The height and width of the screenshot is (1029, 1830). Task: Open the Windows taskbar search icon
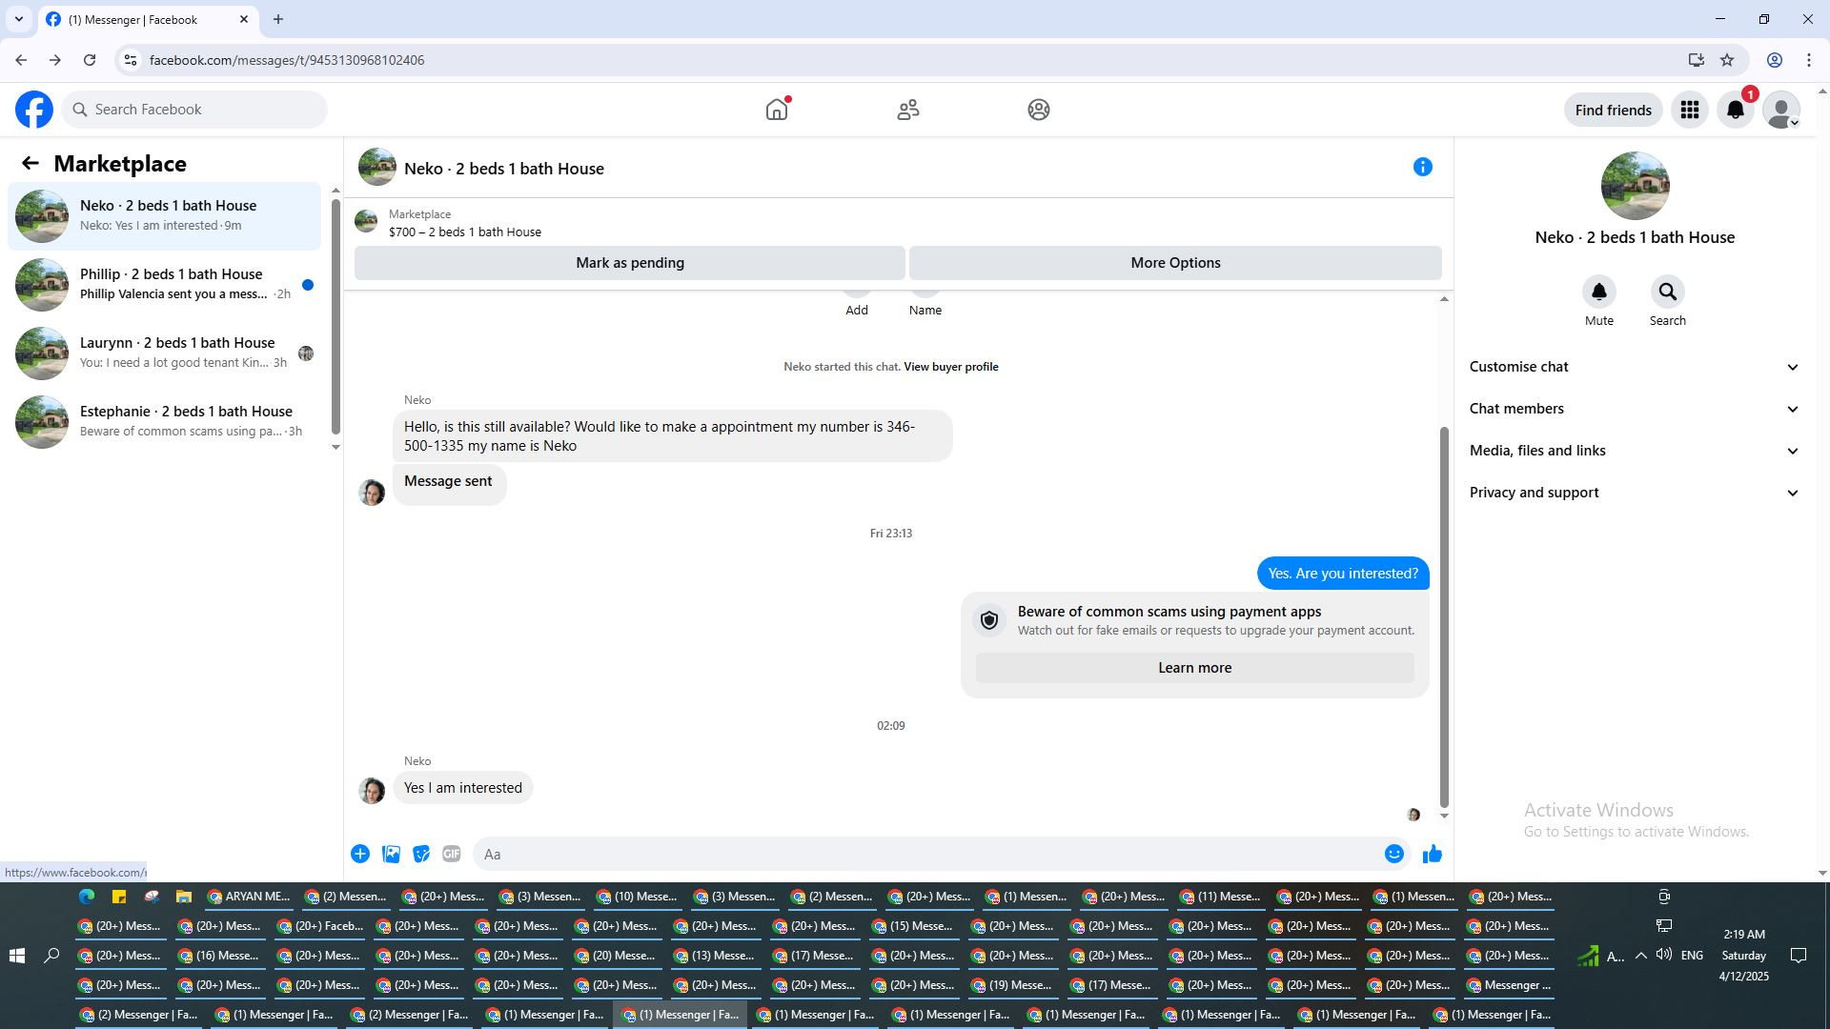pyautogui.click(x=52, y=956)
